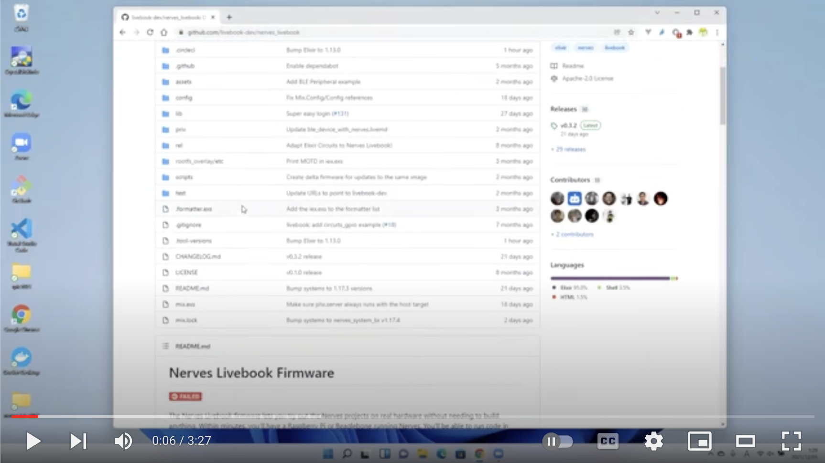Click the file icon beside mix.lock
The image size is (825, 463).
[x=165, y=320]
